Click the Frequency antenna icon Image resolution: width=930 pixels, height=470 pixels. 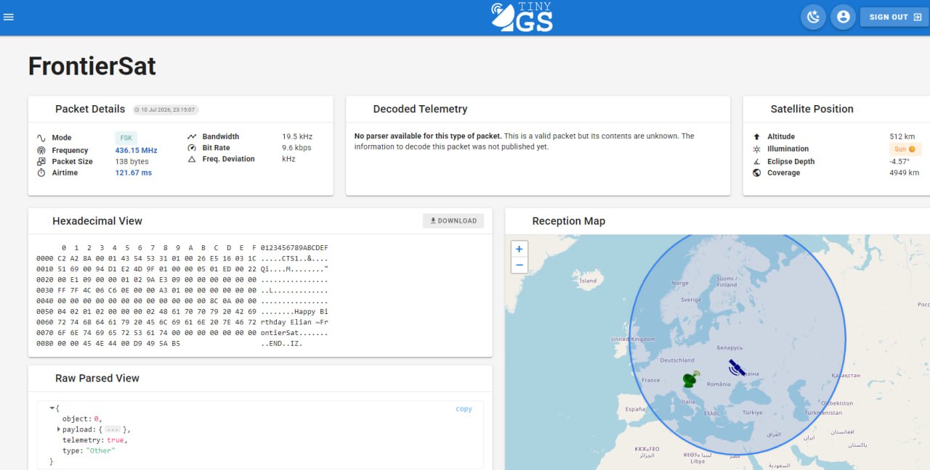[41, 150]
